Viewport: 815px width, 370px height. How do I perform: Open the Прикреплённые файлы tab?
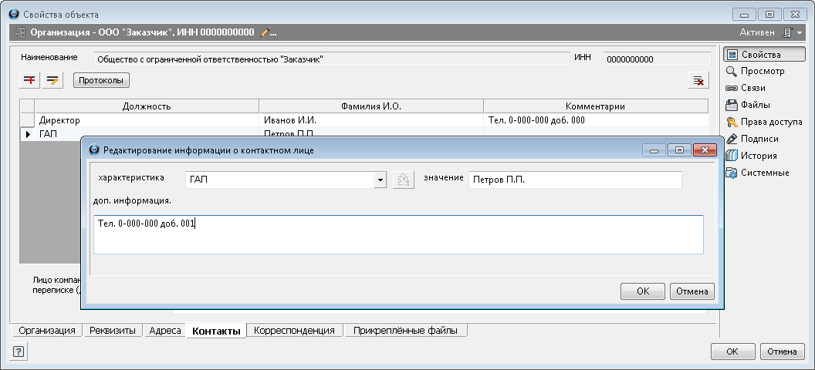(x=405, y=331)
